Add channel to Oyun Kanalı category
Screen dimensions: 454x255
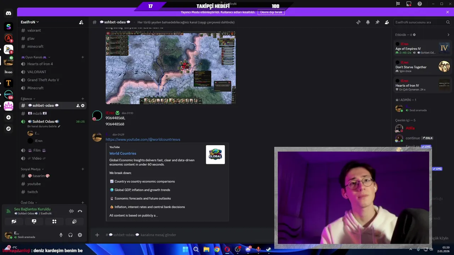click(x=83, y=57)
